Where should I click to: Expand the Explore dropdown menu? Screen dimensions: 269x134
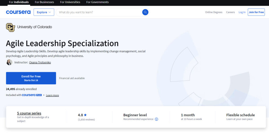click(44, 12)
